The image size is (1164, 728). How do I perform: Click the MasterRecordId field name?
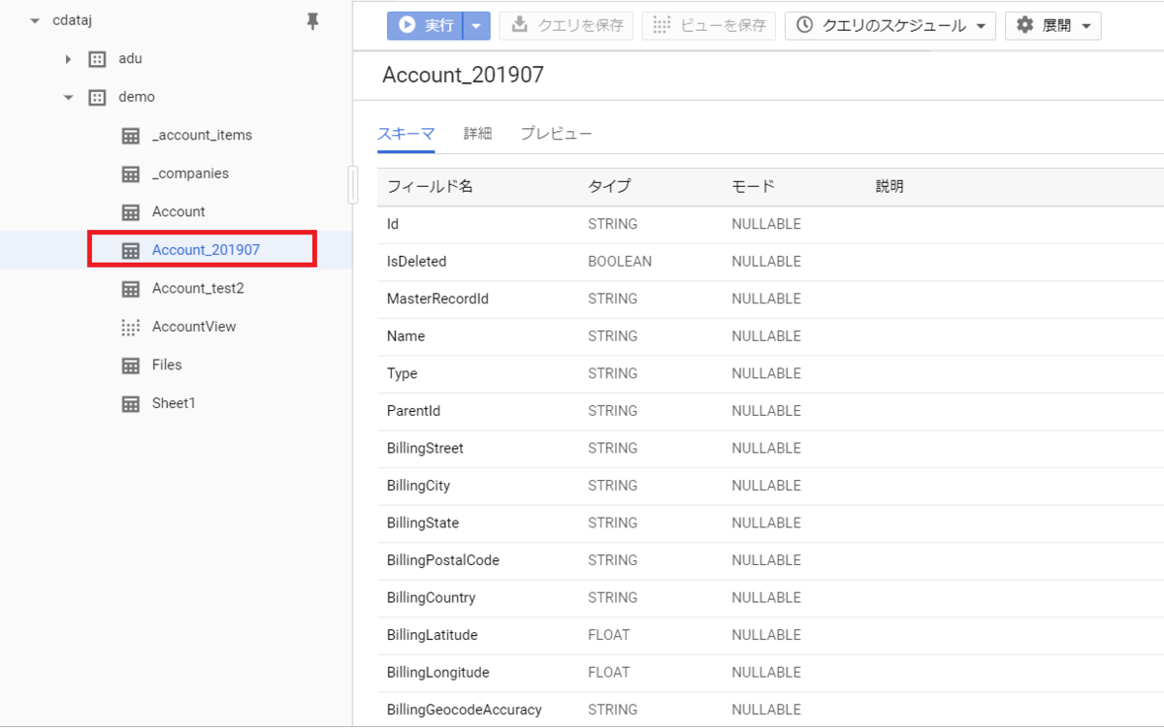[x=437, y=299]
